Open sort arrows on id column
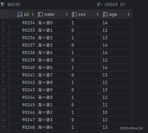Screen dimensions: 148x133 pos(33,14)
